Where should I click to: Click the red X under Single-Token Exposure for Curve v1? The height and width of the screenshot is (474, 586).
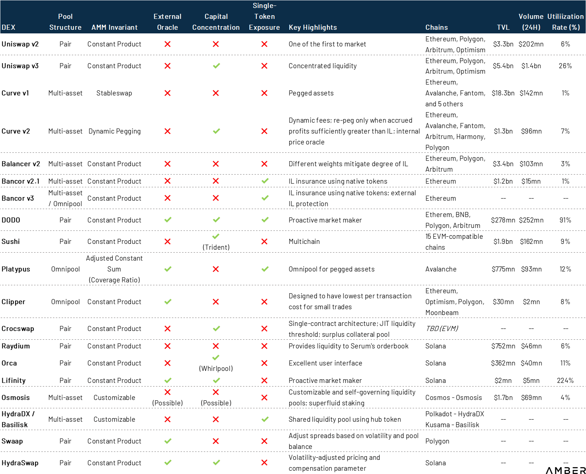click(x=264, y=93)
